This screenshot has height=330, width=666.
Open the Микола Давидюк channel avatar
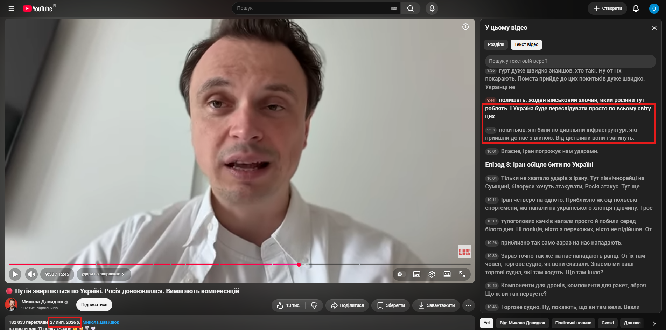[11, 305]
